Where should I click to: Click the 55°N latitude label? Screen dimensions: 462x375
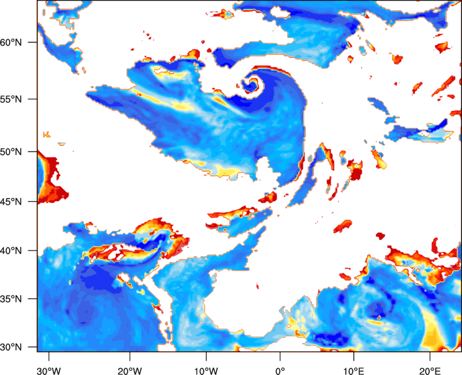[x=11, y=99]
